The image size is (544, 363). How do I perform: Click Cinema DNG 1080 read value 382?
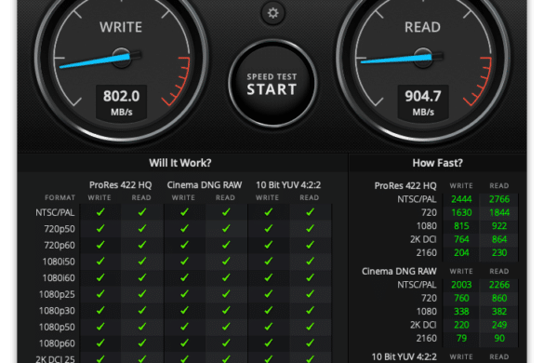[499, 312]
